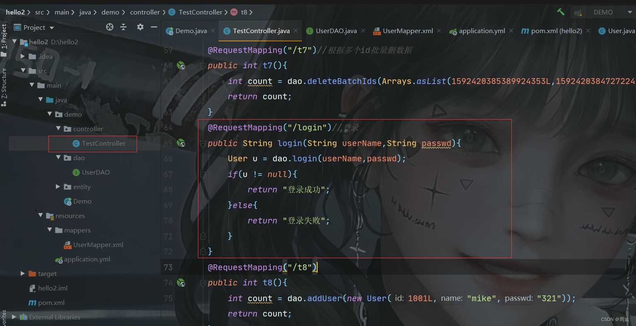
Task: Expand the target folder
Action: coord(23,273)
